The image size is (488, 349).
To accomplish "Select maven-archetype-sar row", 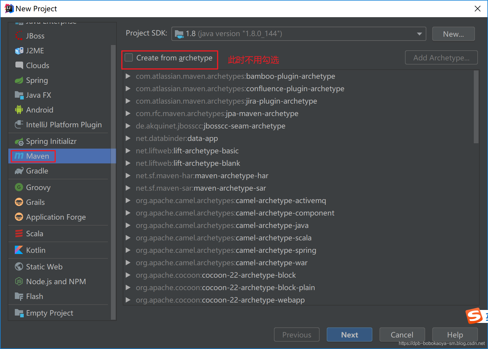I will 299,188.
